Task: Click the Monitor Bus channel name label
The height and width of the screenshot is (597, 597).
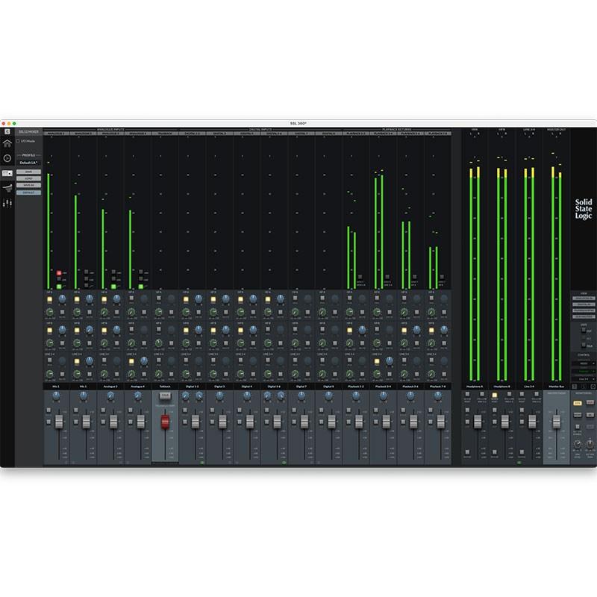Action: coord(556,387)
